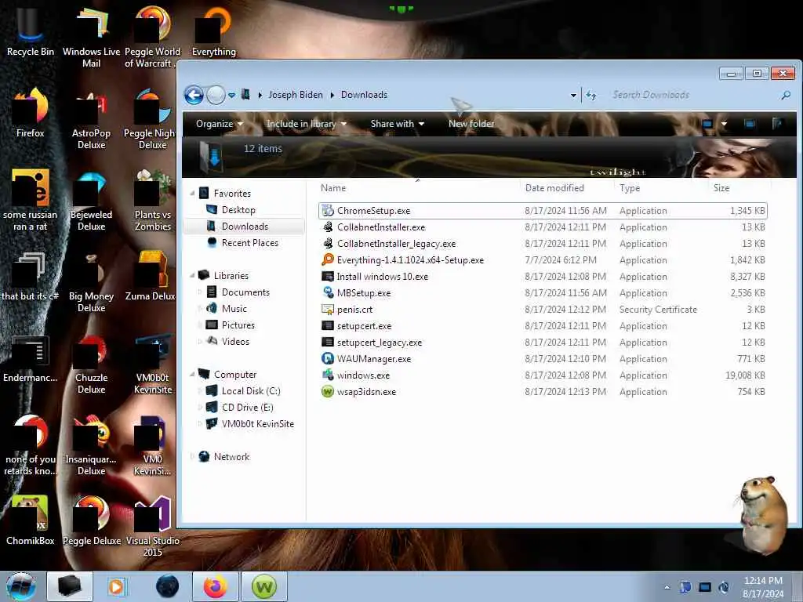Click the taskbar clock showing 12:14 PM
The image size is (803, 602).
tap(763, 587)
